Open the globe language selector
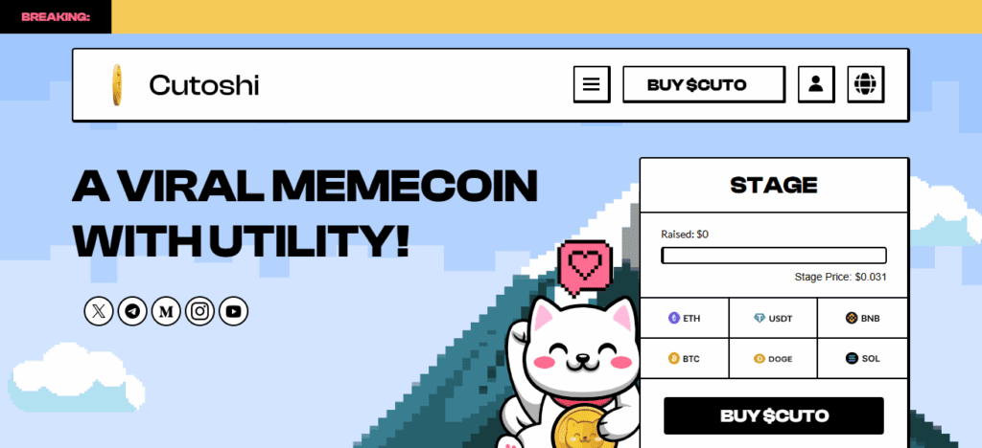The image size is (982, 448). click(x=866, y=84)
